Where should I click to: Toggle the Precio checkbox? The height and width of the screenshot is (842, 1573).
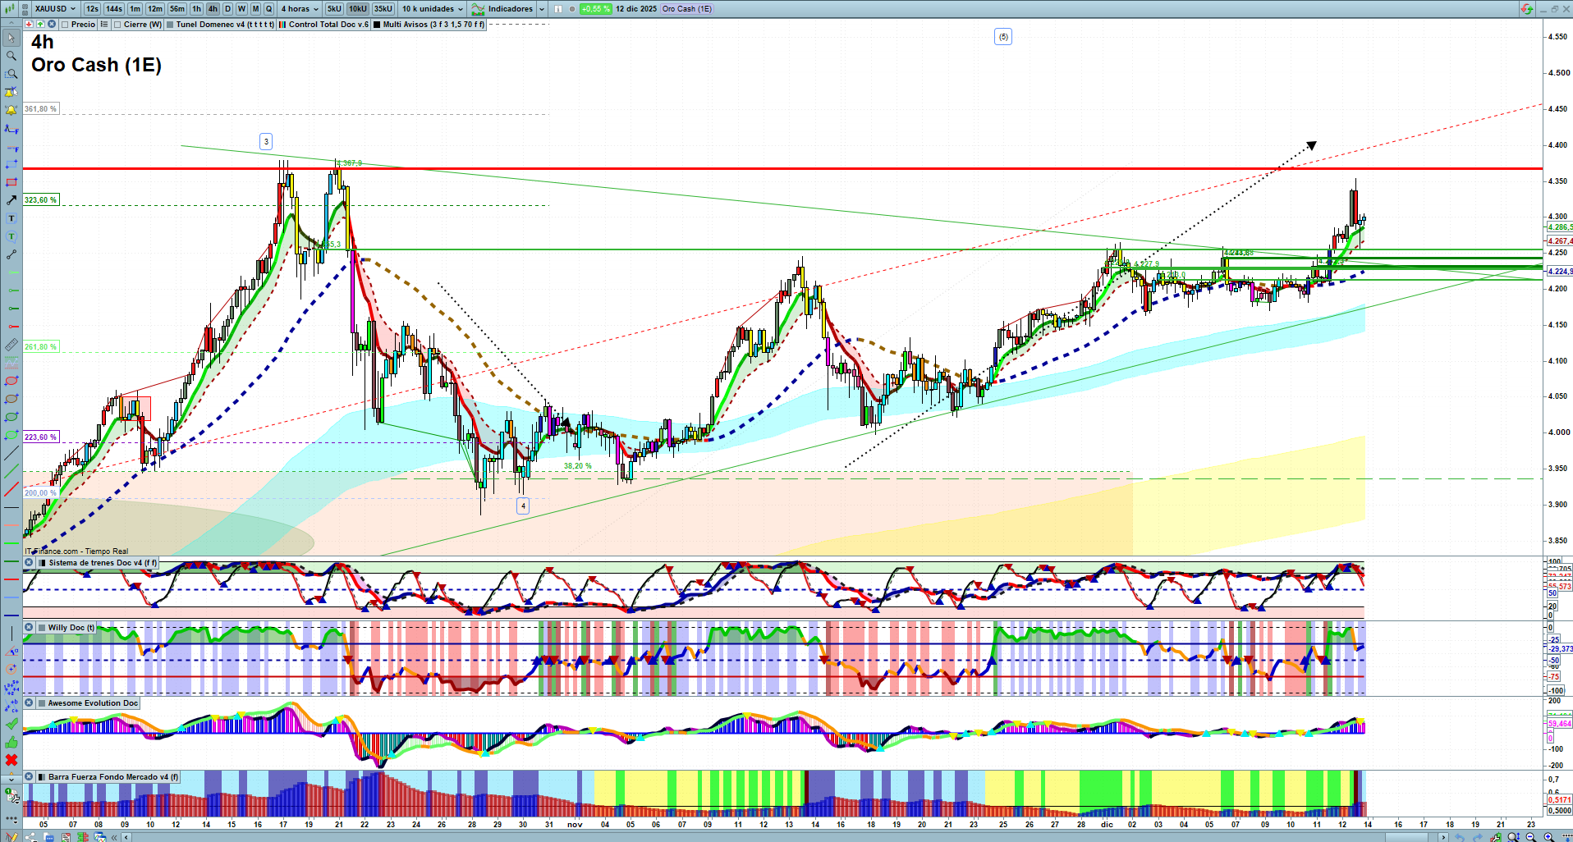coord(65,25)
